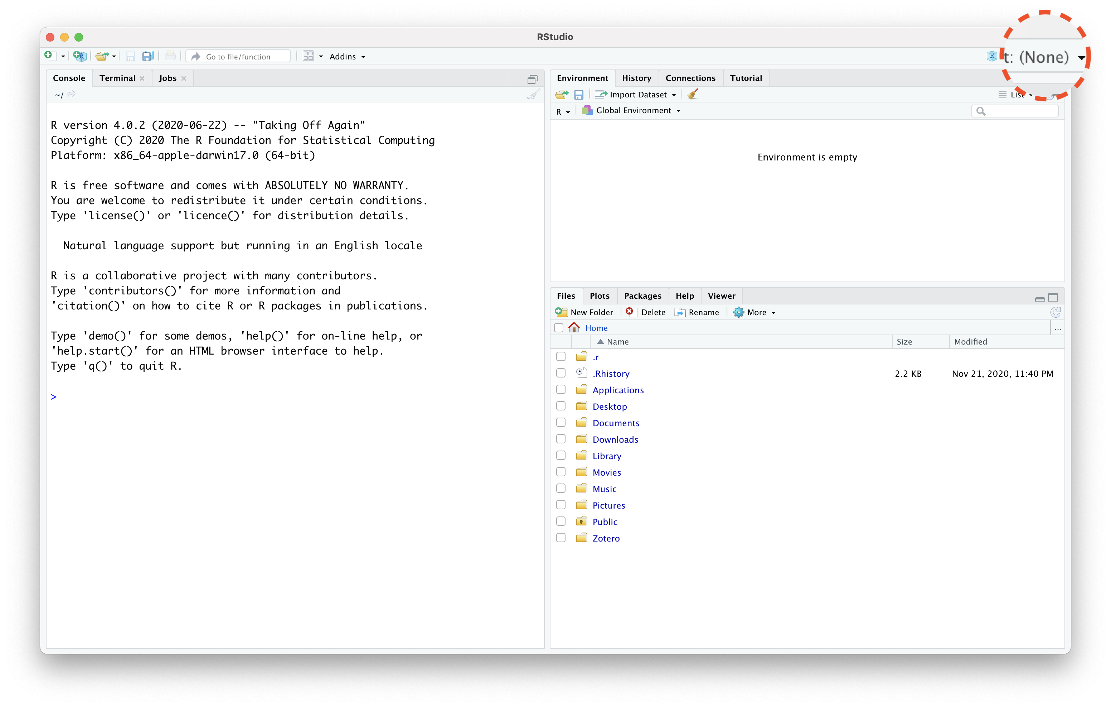Viewport: 1111px width, 707px height.
Task: Open the Import Dataset dropdown
Action: point(638,95)
